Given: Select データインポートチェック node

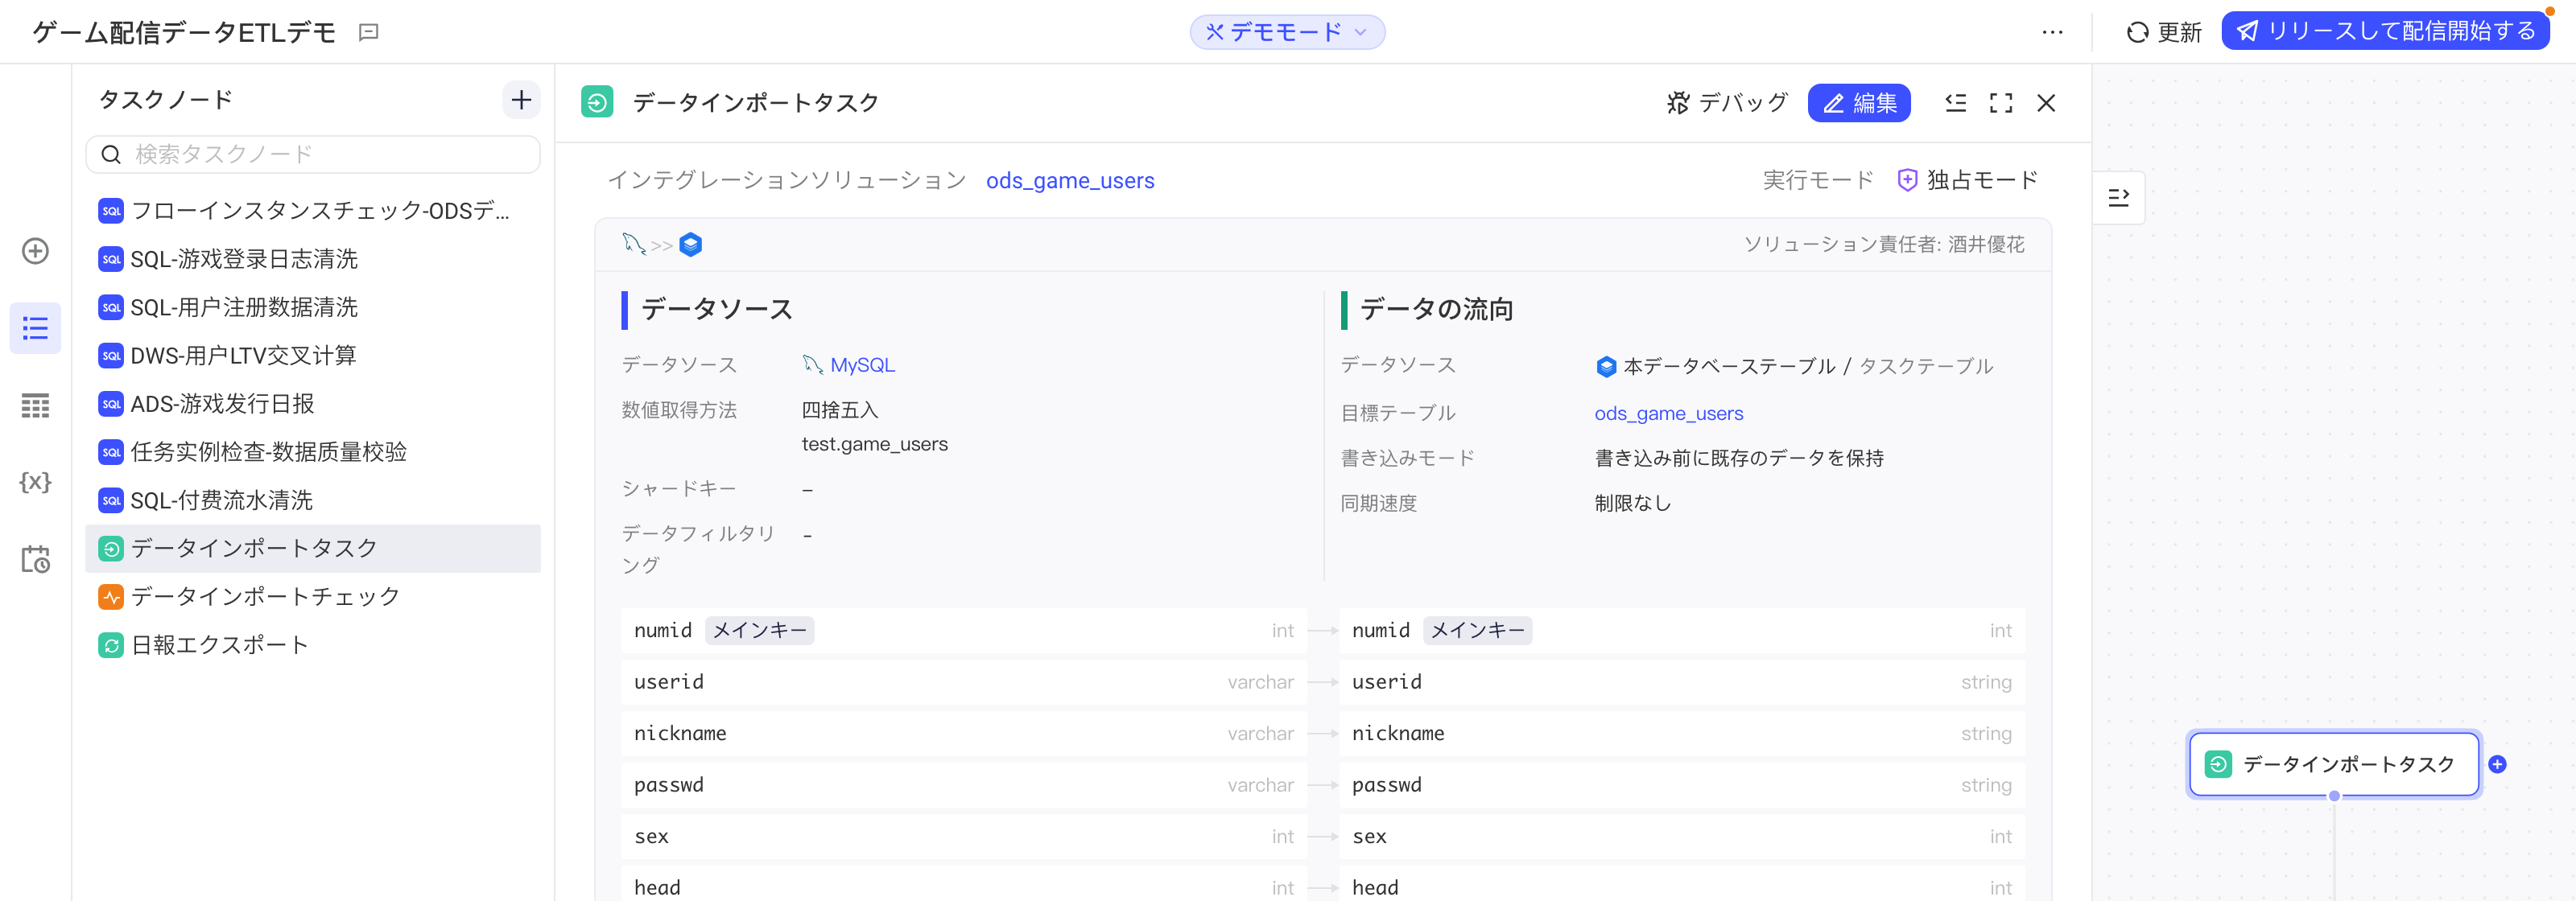Looking at the screenshot, I should [x=313, y=596].
